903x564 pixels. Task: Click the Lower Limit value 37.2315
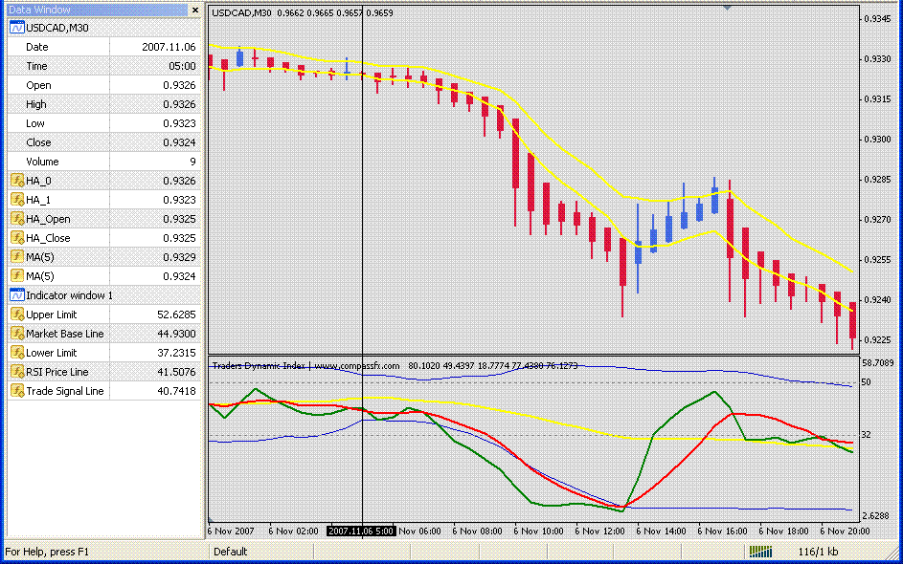coord(176,353)
